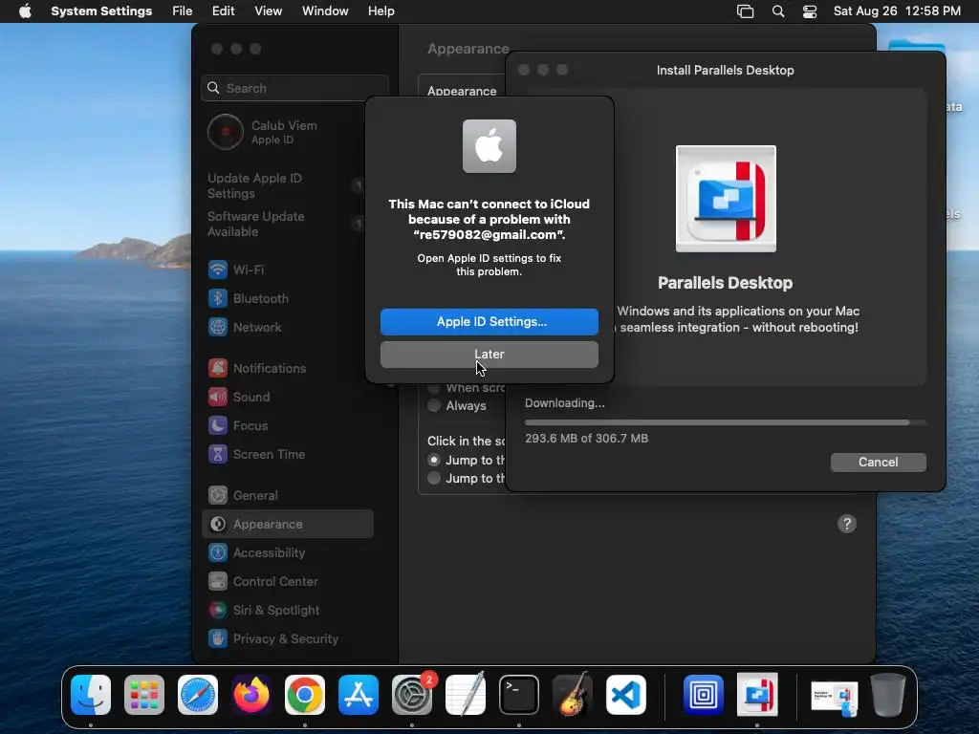Click the screenshot file thumbnail in Dock
Viewport: 979px width, 734px height.
(834, 697)
